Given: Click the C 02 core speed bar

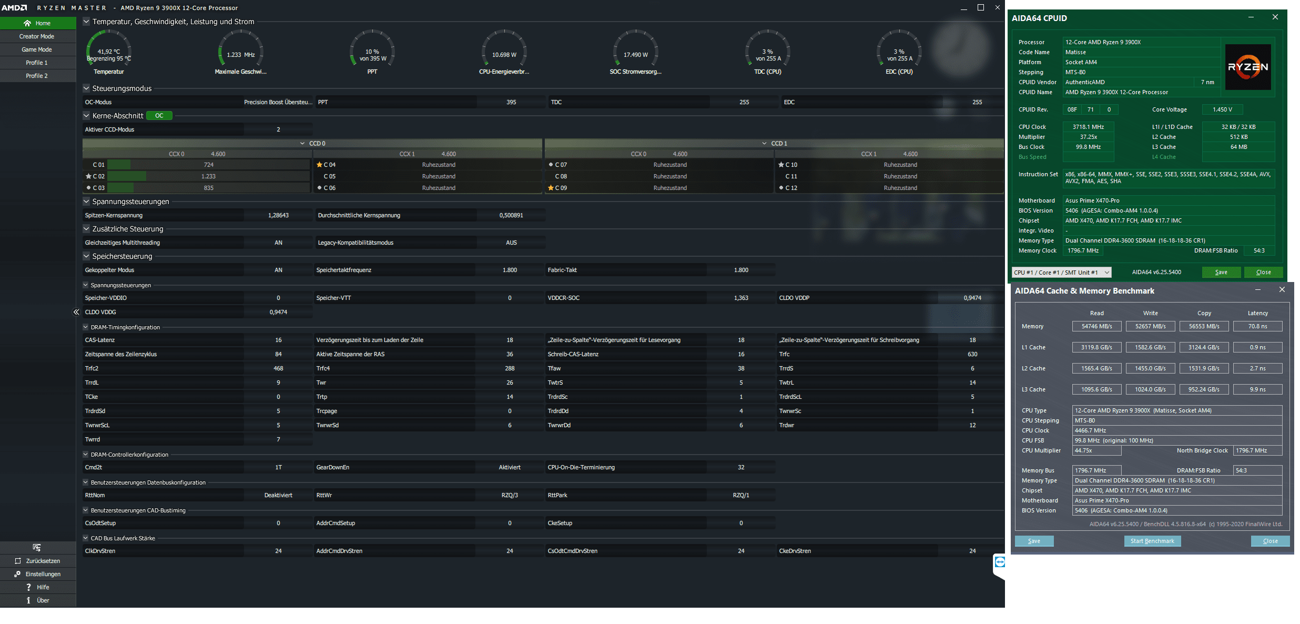Looking at the screenshot, I should point(208,176).
